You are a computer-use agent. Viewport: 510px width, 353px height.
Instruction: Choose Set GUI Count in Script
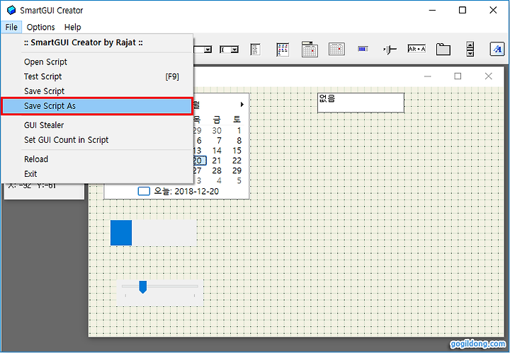coord(98,139)
